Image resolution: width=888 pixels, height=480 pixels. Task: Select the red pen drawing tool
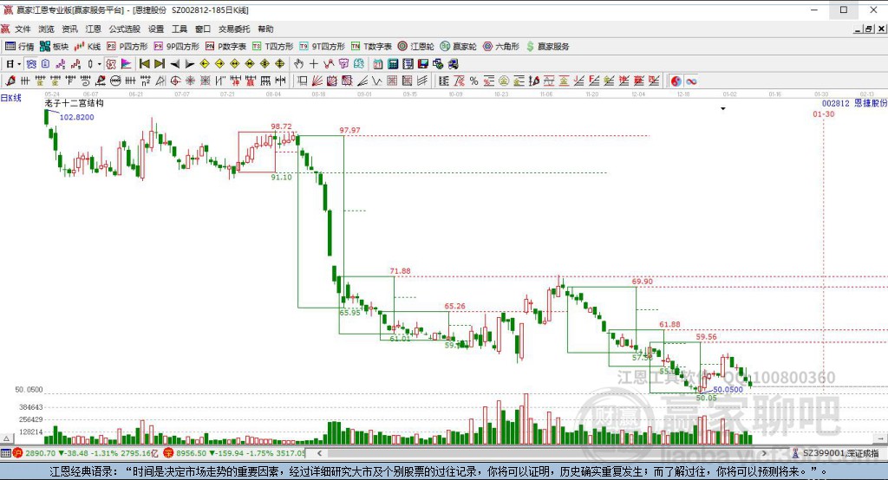click(10, 81)
